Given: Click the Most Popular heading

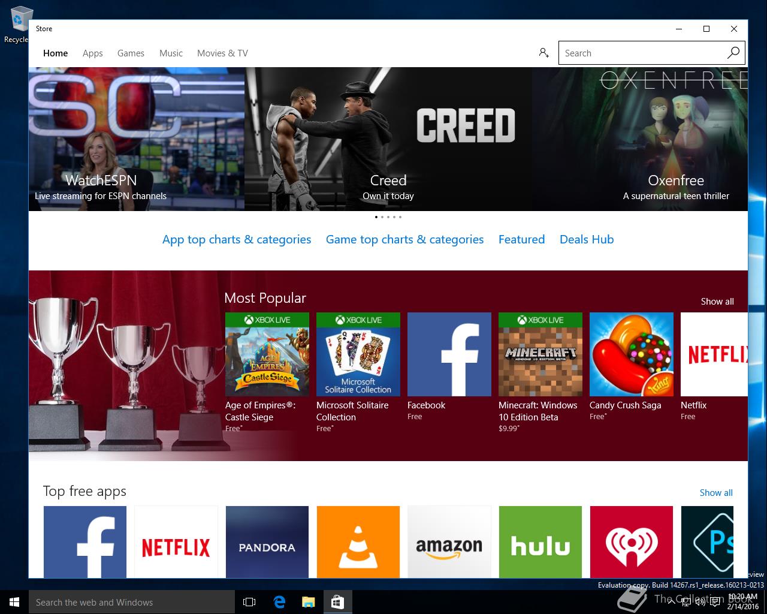Looking at the screenshot, I should 265,298.
